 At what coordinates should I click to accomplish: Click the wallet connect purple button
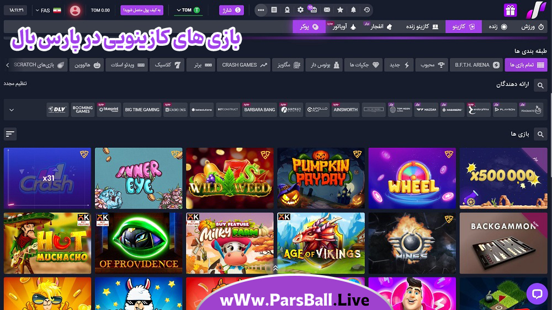coord(142,10)
